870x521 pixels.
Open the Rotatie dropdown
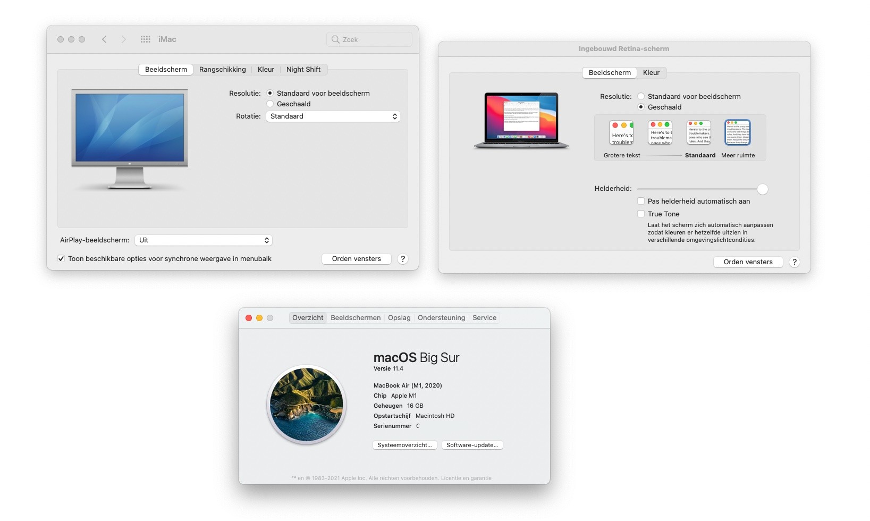[x=333, y=116]
